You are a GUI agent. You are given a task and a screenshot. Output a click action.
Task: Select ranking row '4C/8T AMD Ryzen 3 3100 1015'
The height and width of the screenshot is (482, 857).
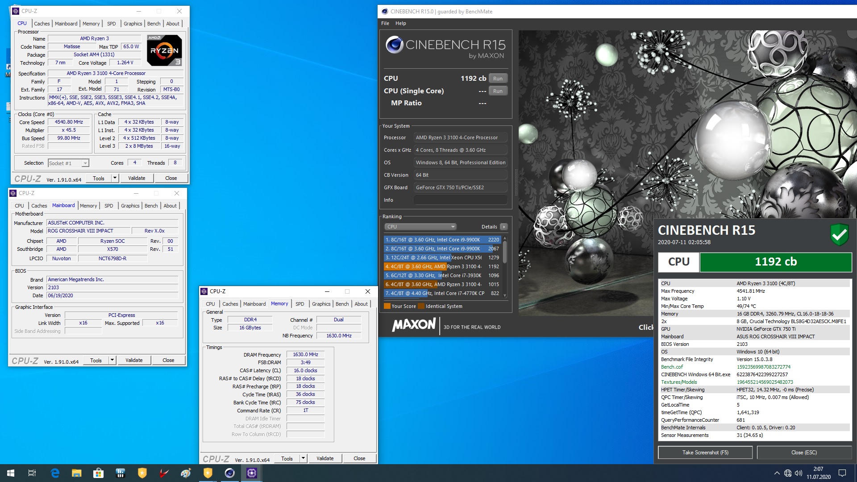click(x=442, y=284)
